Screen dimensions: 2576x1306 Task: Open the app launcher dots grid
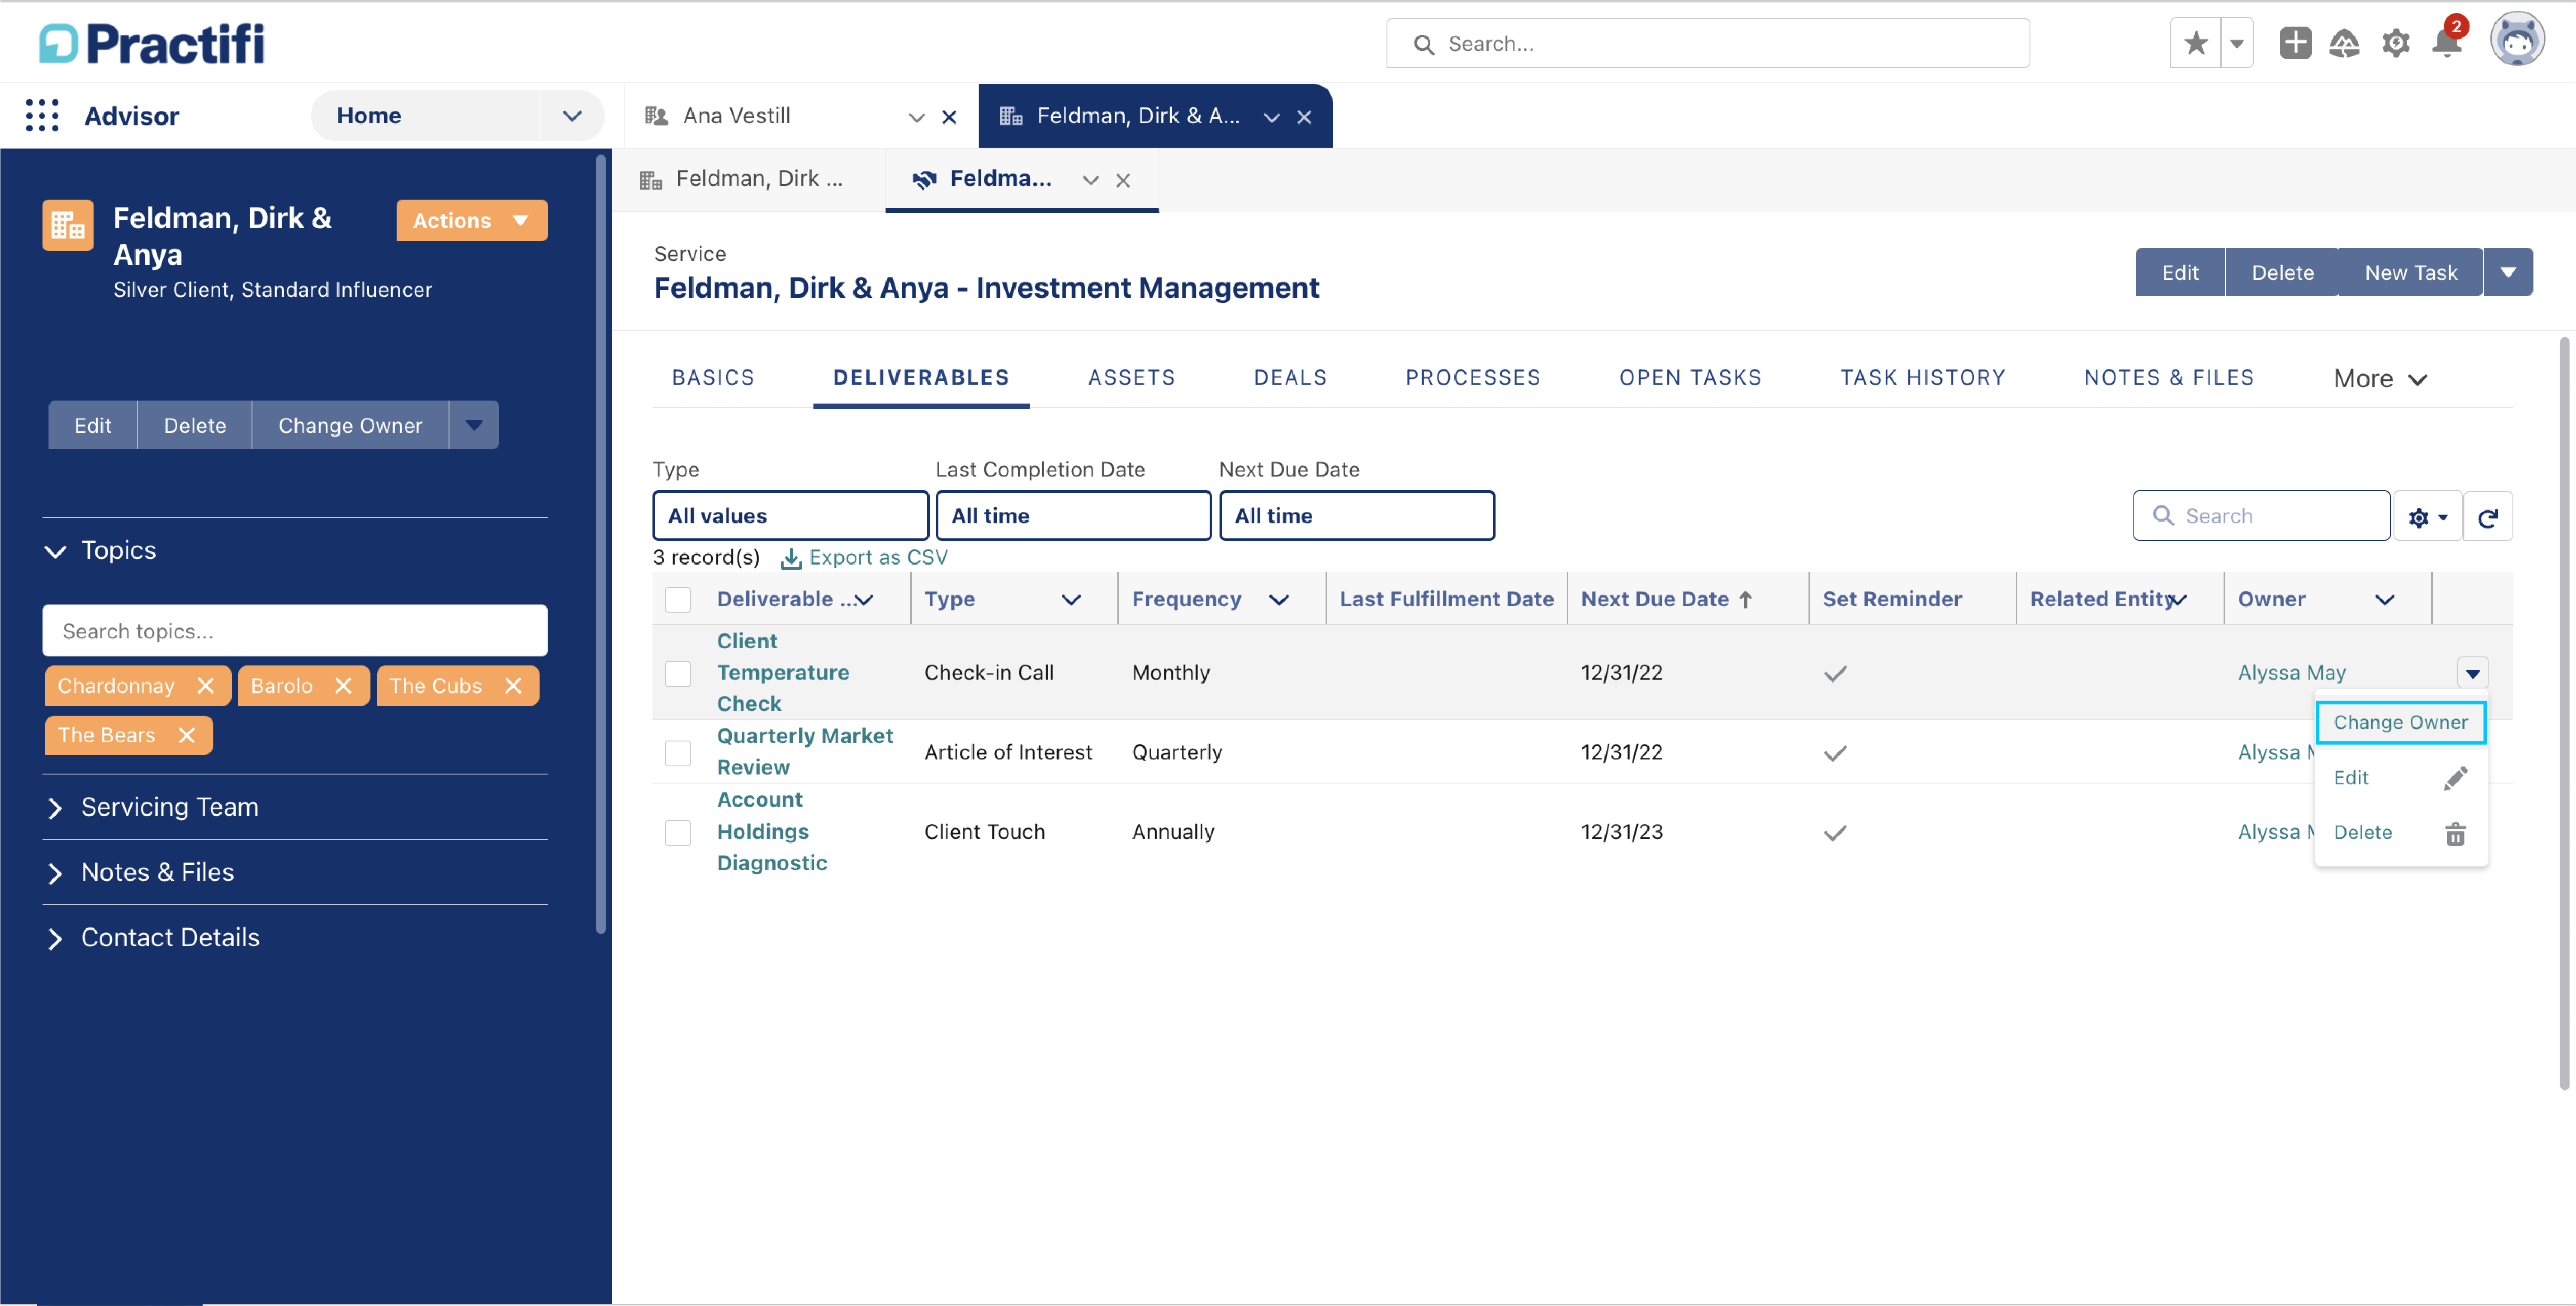point(42,116)
